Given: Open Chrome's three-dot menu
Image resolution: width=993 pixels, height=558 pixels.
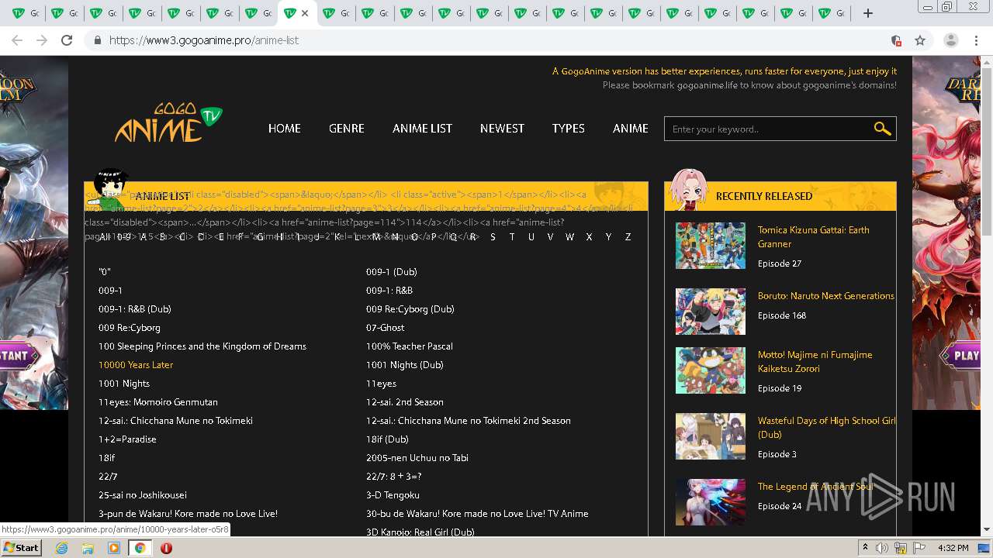Looking at the screenshot, I should 976,40.
